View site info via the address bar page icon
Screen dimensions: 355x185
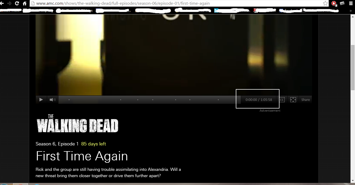[x=33, y=3]
